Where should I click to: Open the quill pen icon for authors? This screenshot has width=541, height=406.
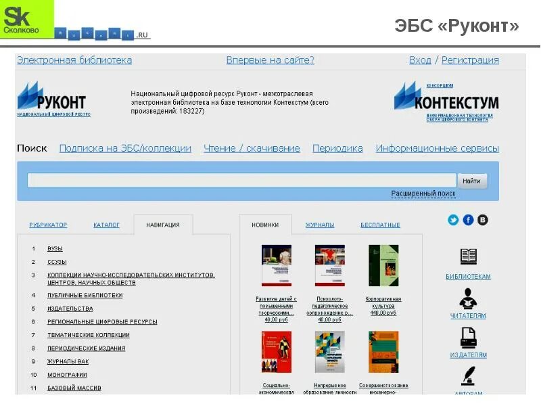click(x=468, y=376)
